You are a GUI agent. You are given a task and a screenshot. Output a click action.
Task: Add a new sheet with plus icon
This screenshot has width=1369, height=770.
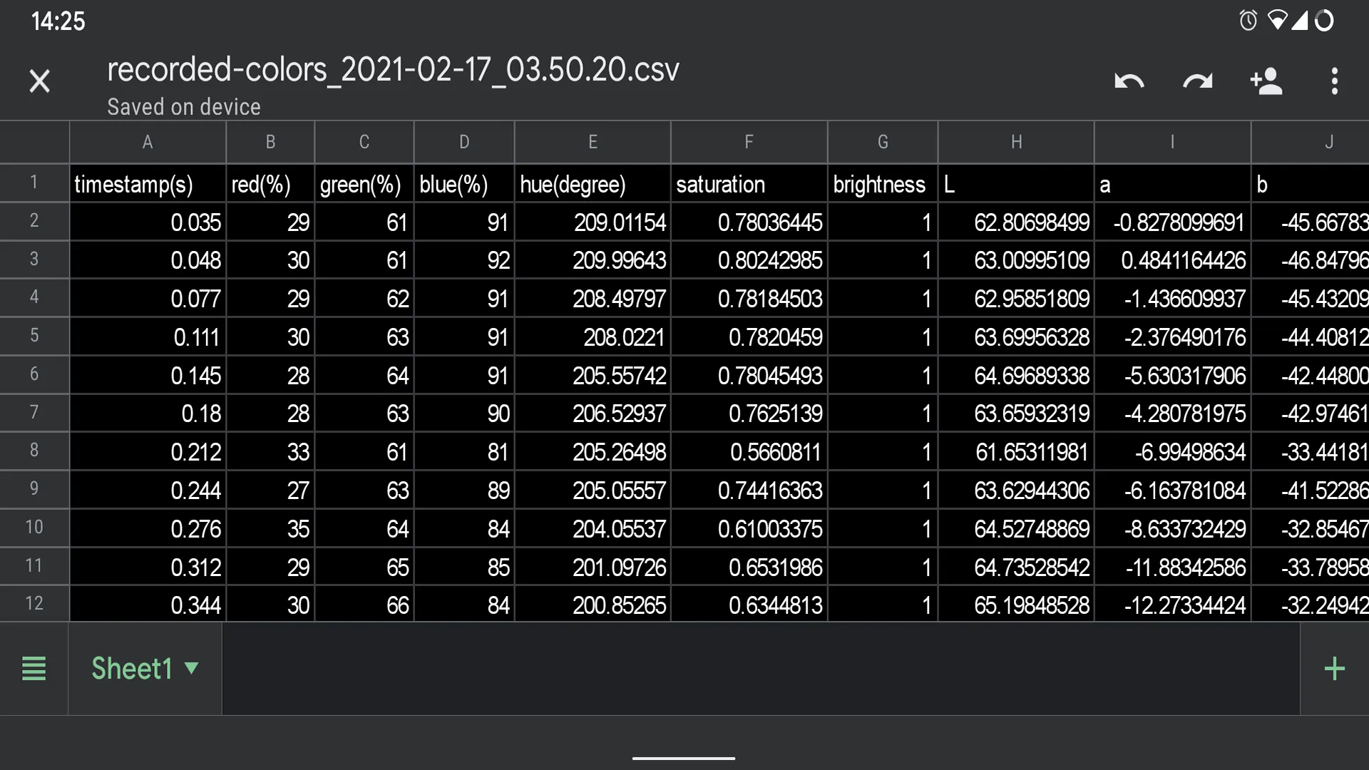(x=1334, y=669)
